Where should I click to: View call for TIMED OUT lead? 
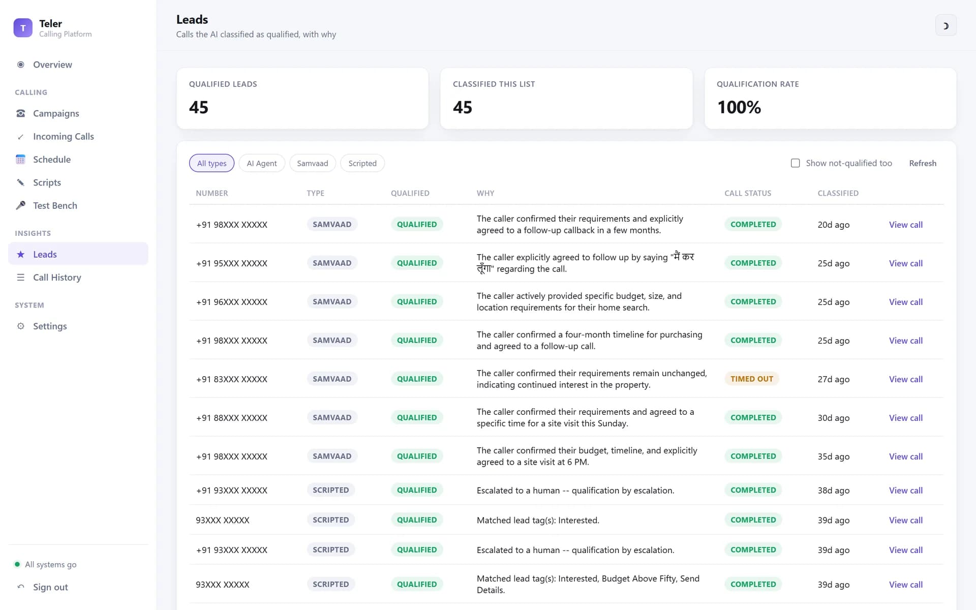tap(905, 379)
